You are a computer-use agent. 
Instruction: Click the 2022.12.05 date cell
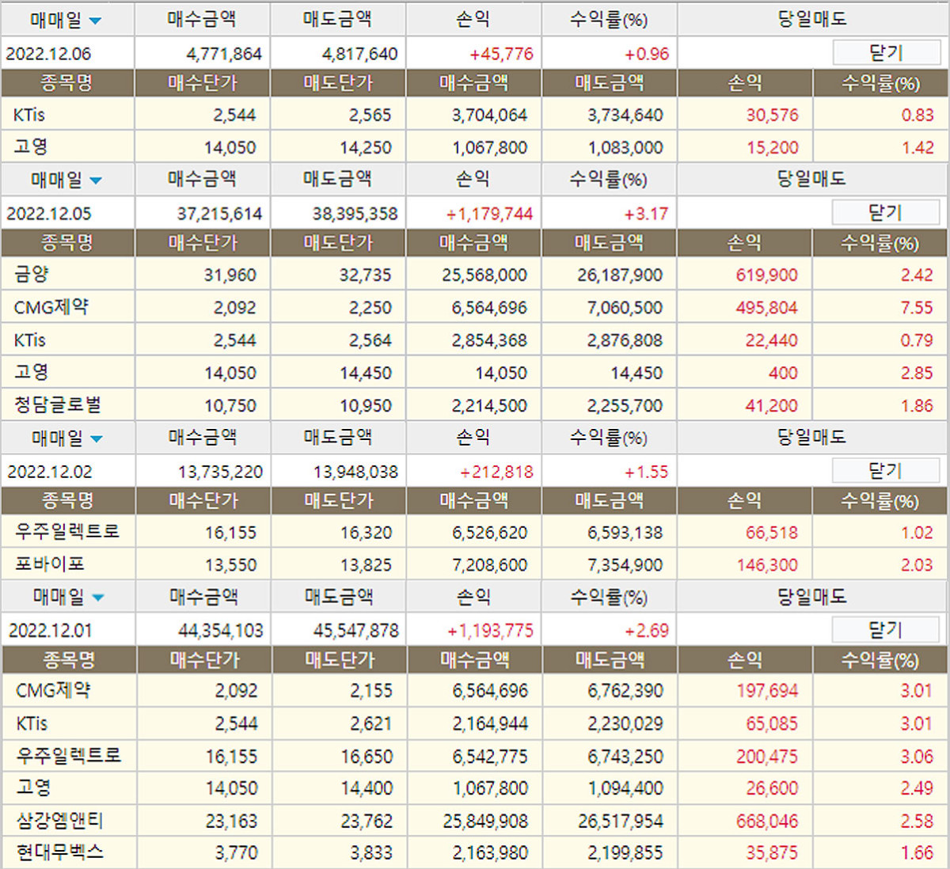coord(49,214)
